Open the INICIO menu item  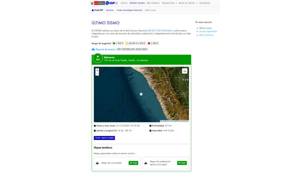124,3
